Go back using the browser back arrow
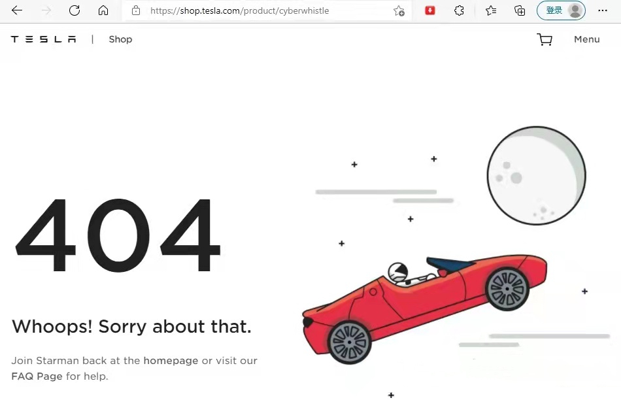The width and height of the screenshot is (621, 400). tap(17, 10)
